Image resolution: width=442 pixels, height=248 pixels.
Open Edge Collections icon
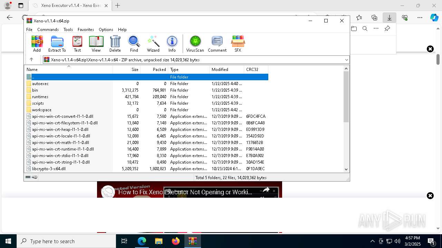374,18
